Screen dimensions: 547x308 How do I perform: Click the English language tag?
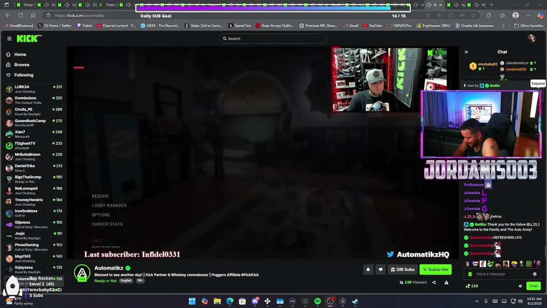[126, 281]
